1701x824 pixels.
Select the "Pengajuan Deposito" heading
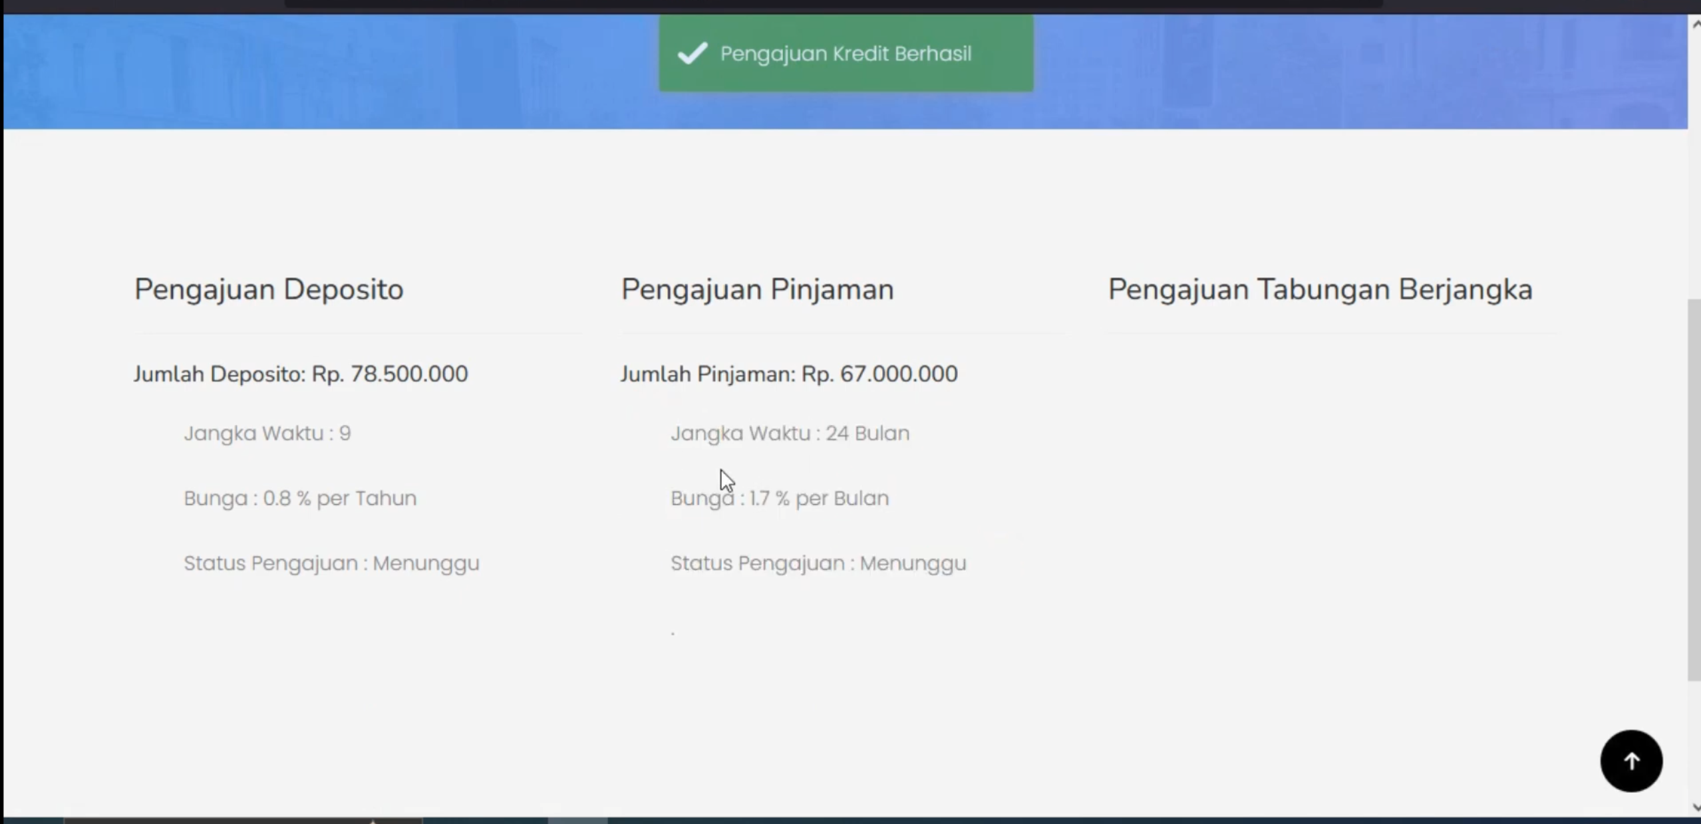tap(269, 290)
